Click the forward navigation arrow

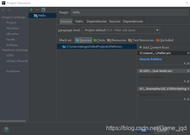point(9,10)
